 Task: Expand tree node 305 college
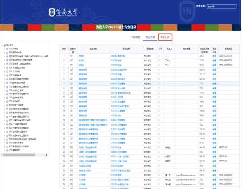click(x=4, y=68)
